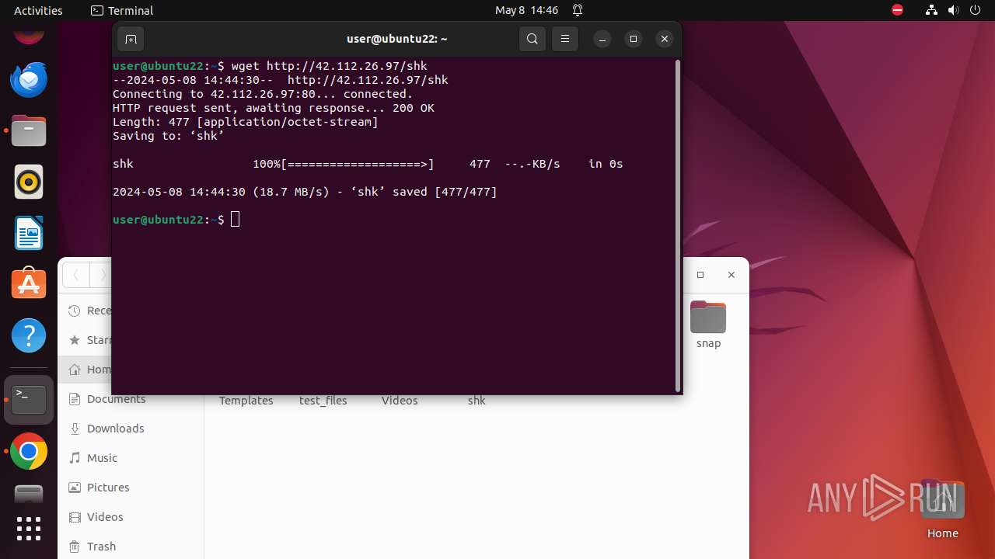Maximize the Files window

tap(700, 275)
